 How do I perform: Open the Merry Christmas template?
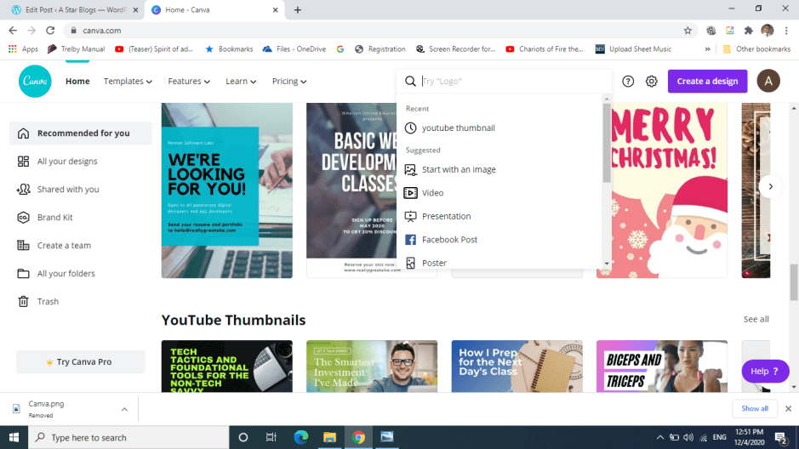pos(661,190)
